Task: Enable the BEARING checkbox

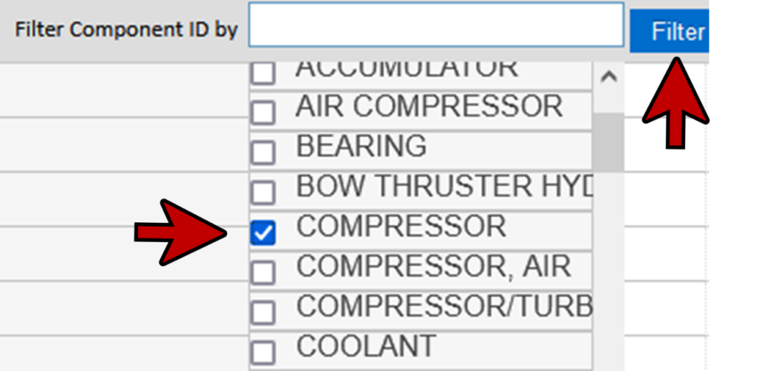Action: (263, 153)
